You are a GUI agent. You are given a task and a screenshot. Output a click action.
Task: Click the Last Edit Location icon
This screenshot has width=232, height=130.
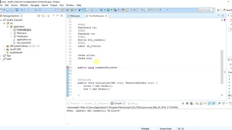click(x=153, y=10)
